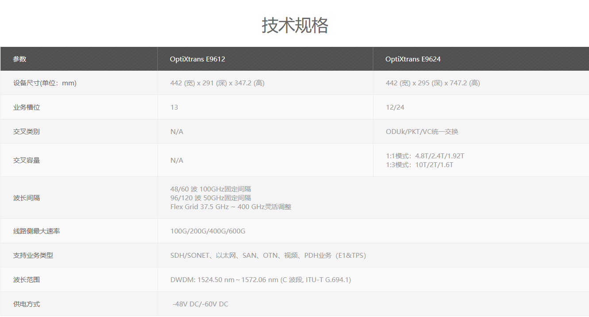Click the E9624 dimensions 442 x 295 x 747.2

point(432,83)
